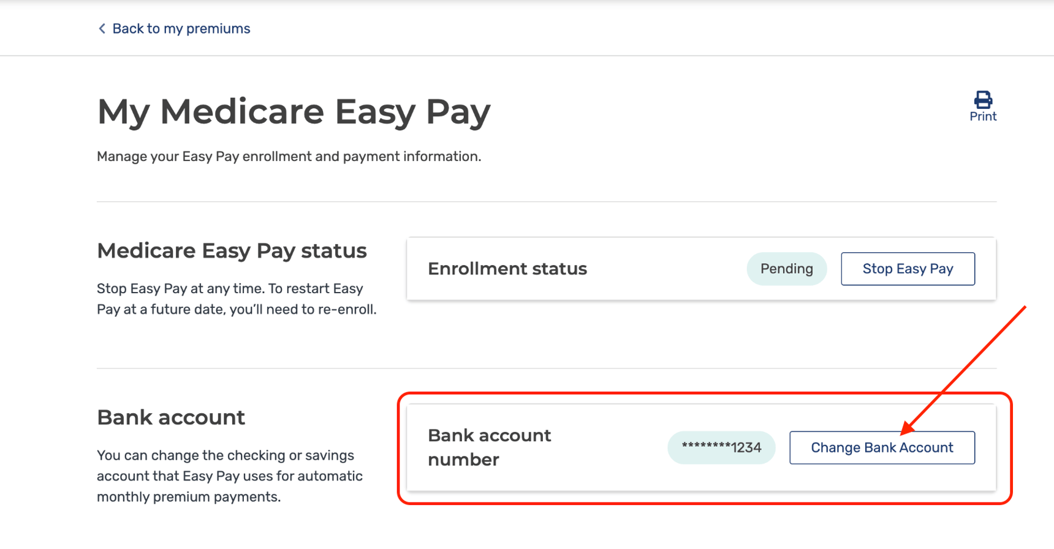Hit the small printer symbol to print this page
The height and width of the screenshot is (549, 1054).
(x=983, y=99)
